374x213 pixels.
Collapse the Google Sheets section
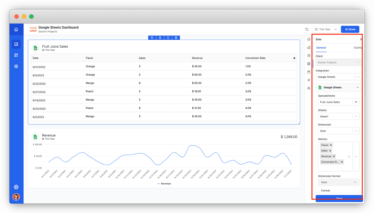[x=357, y=87]
